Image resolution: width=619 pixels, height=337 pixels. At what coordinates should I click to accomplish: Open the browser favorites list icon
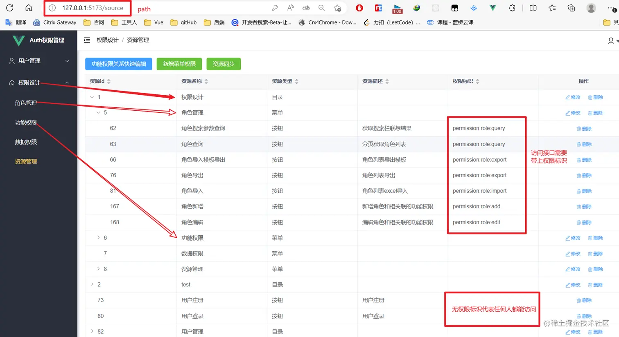pyautogui.click(x=552, y=8)
